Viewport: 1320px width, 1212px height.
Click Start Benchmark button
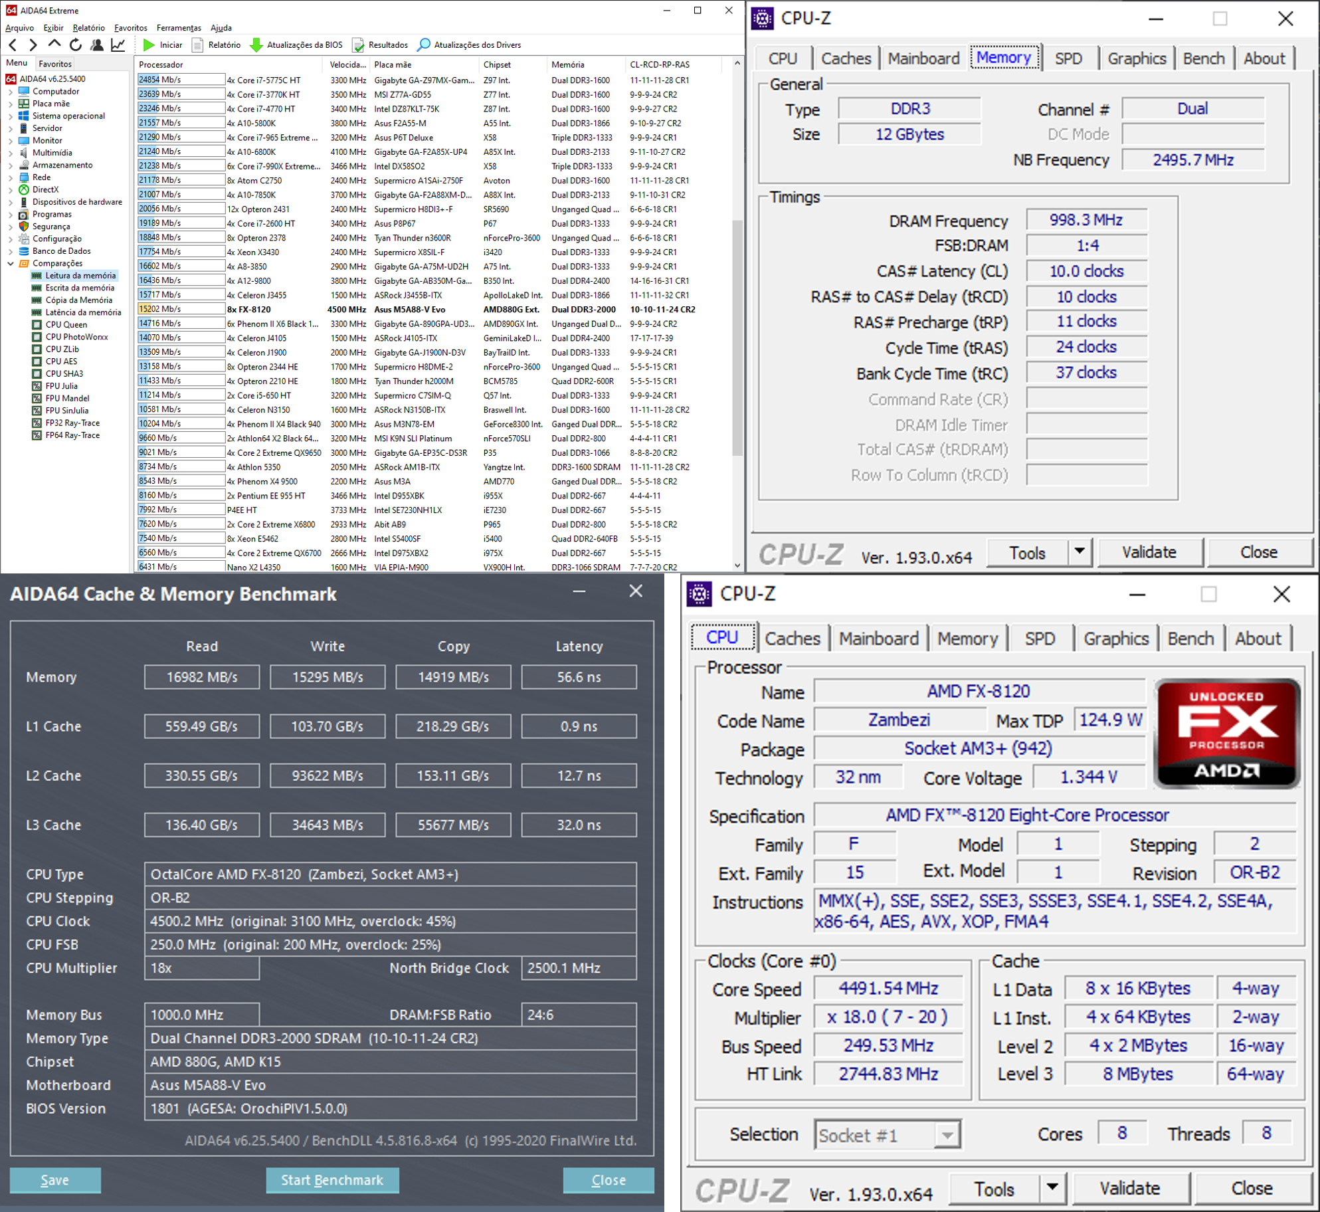point(332,1180)
